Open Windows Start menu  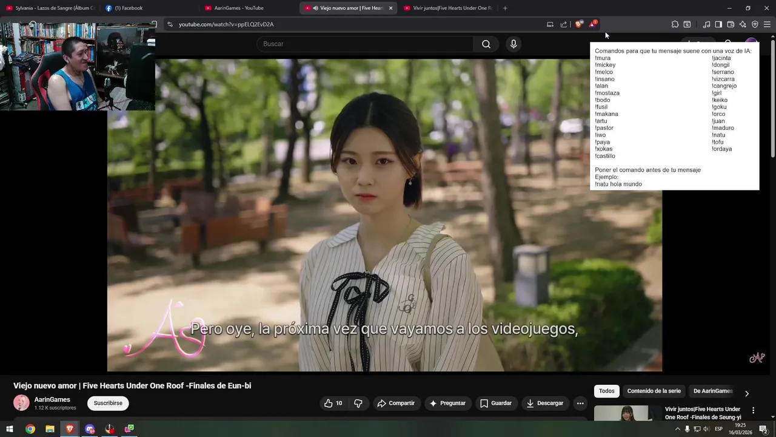10,429
